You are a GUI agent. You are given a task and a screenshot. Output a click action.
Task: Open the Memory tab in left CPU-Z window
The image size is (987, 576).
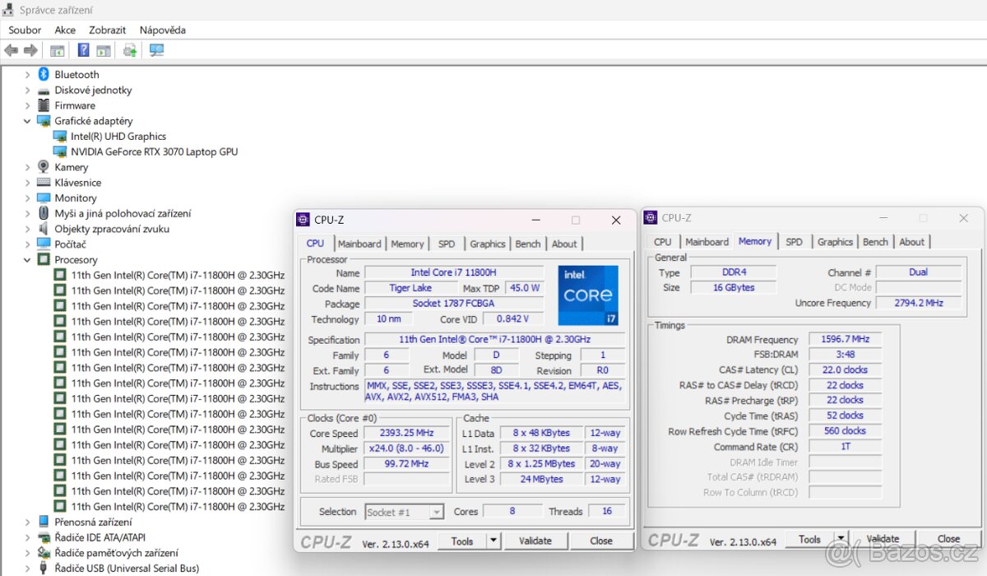407,244
